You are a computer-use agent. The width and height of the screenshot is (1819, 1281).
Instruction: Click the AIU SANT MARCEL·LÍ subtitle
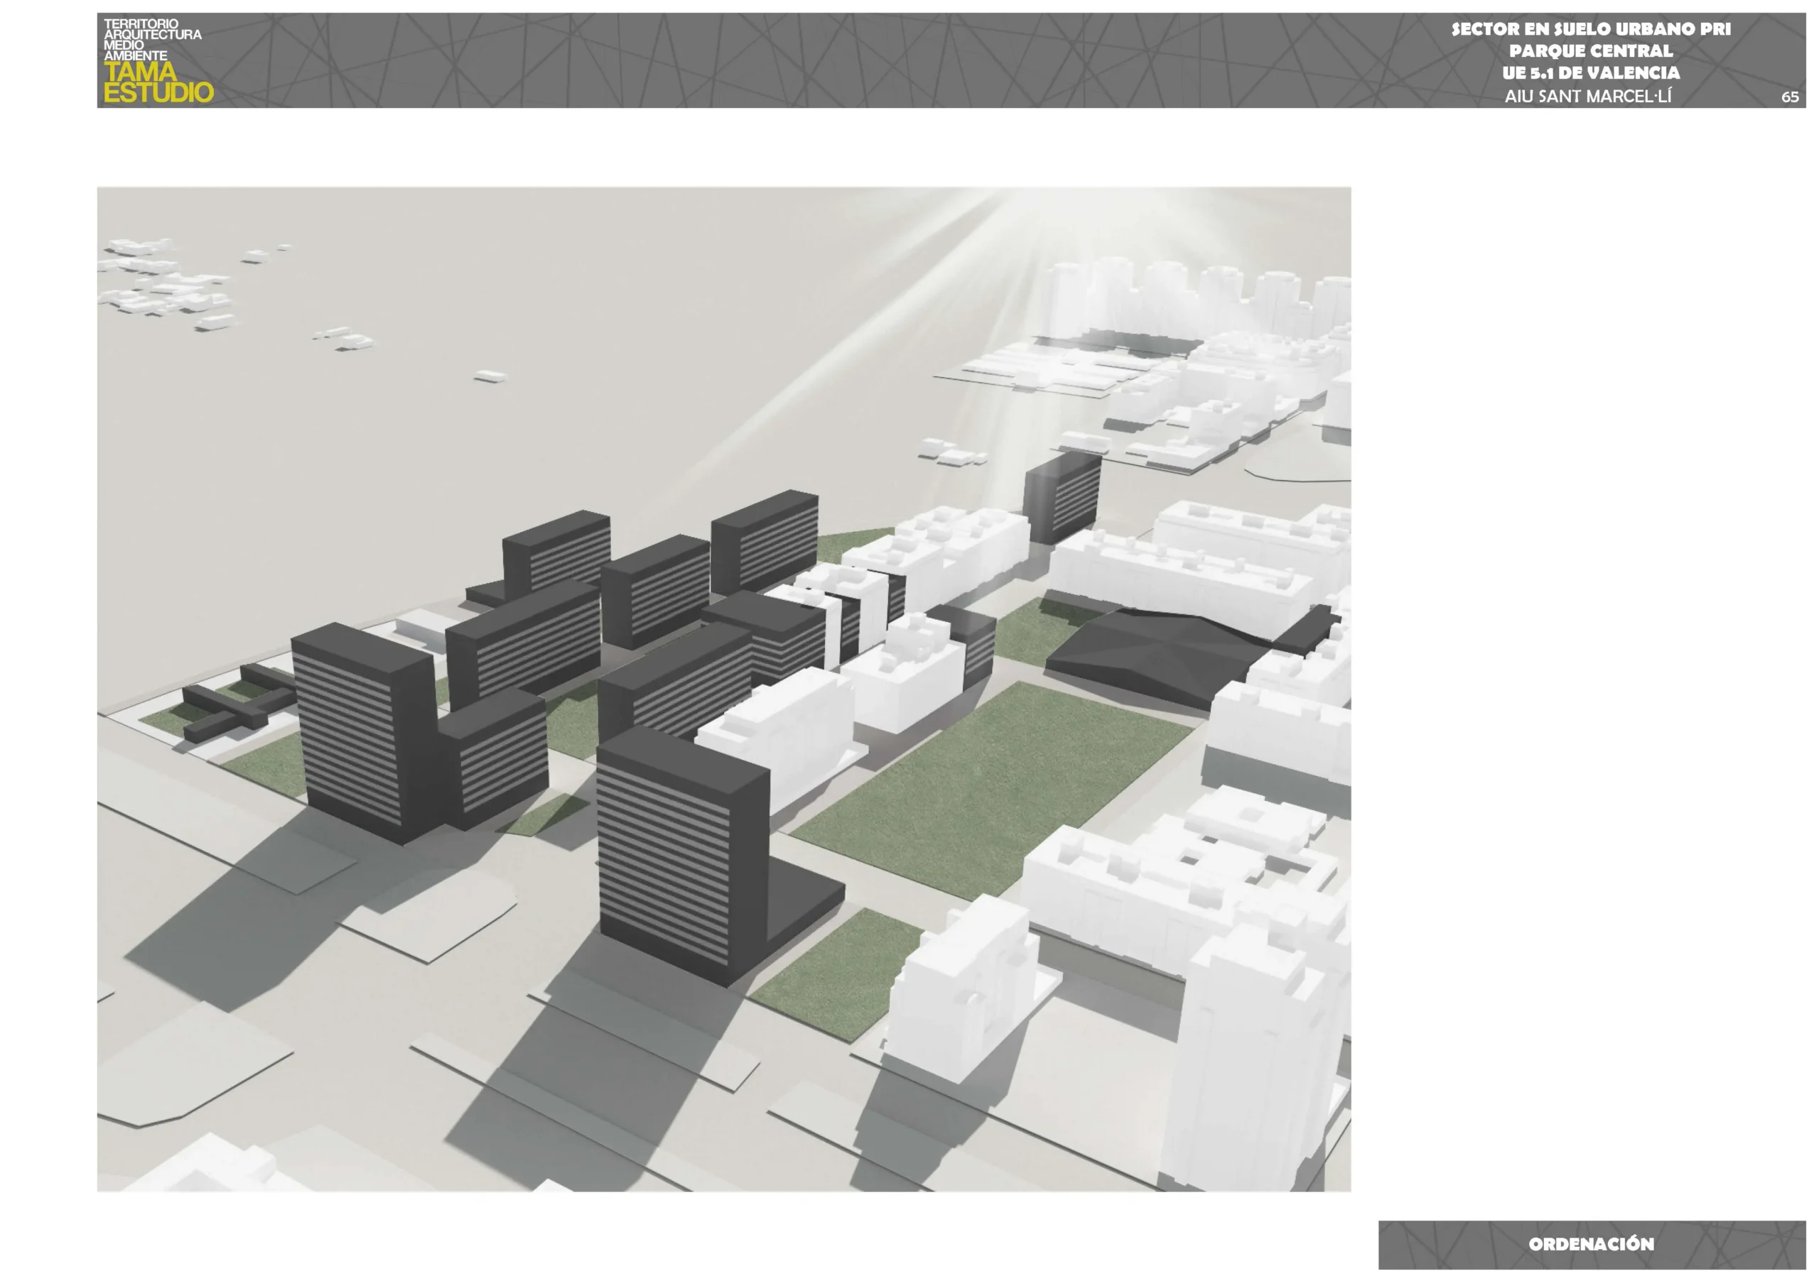(1587, 97)
